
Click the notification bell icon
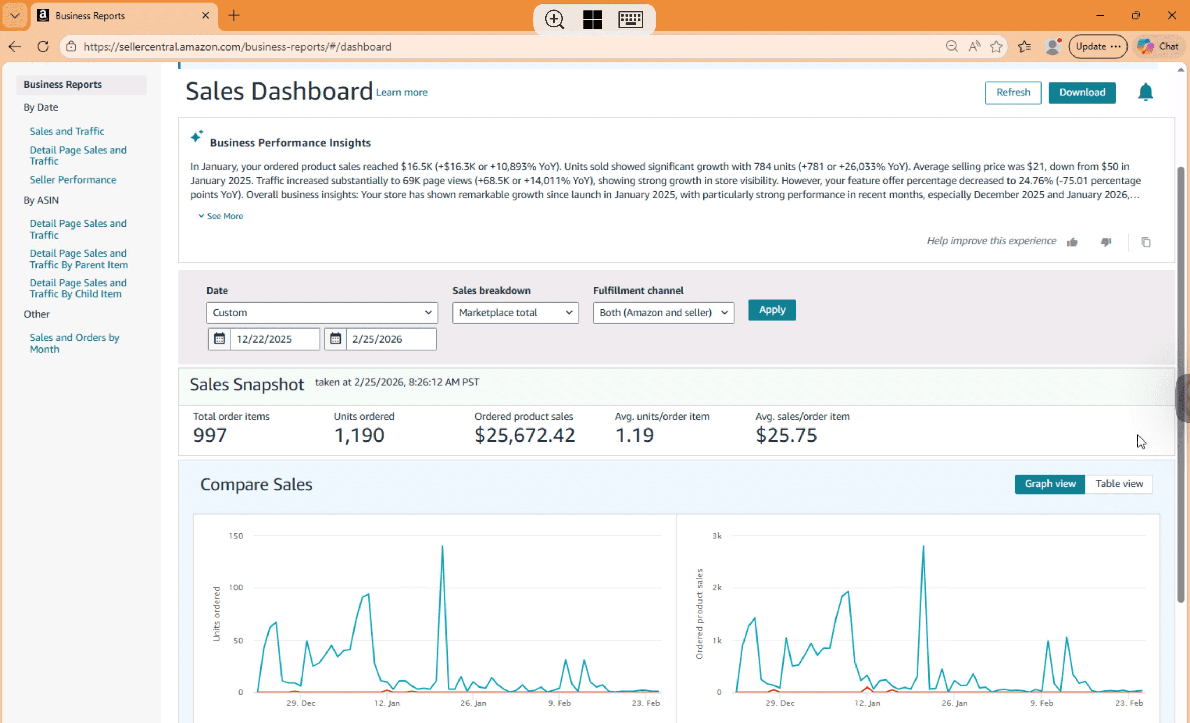click(1145, 92)
